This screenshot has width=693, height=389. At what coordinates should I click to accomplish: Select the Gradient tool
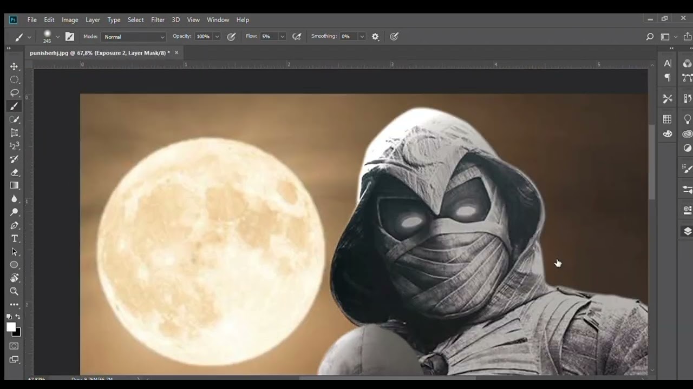click(15, 185)
